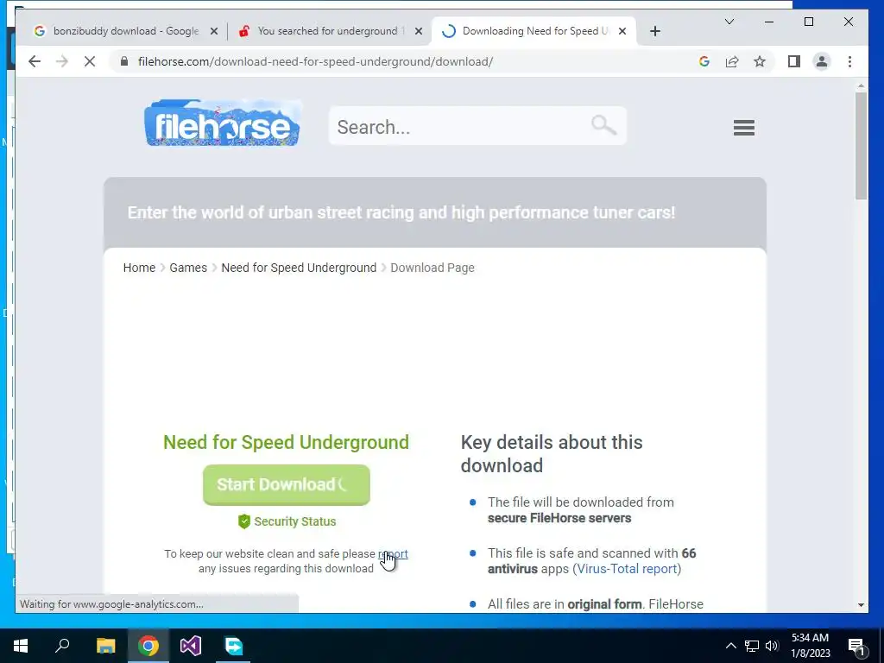Screen dimensions: 884x663
Task: Open Chrome side panel
Action: click(794, 61)
